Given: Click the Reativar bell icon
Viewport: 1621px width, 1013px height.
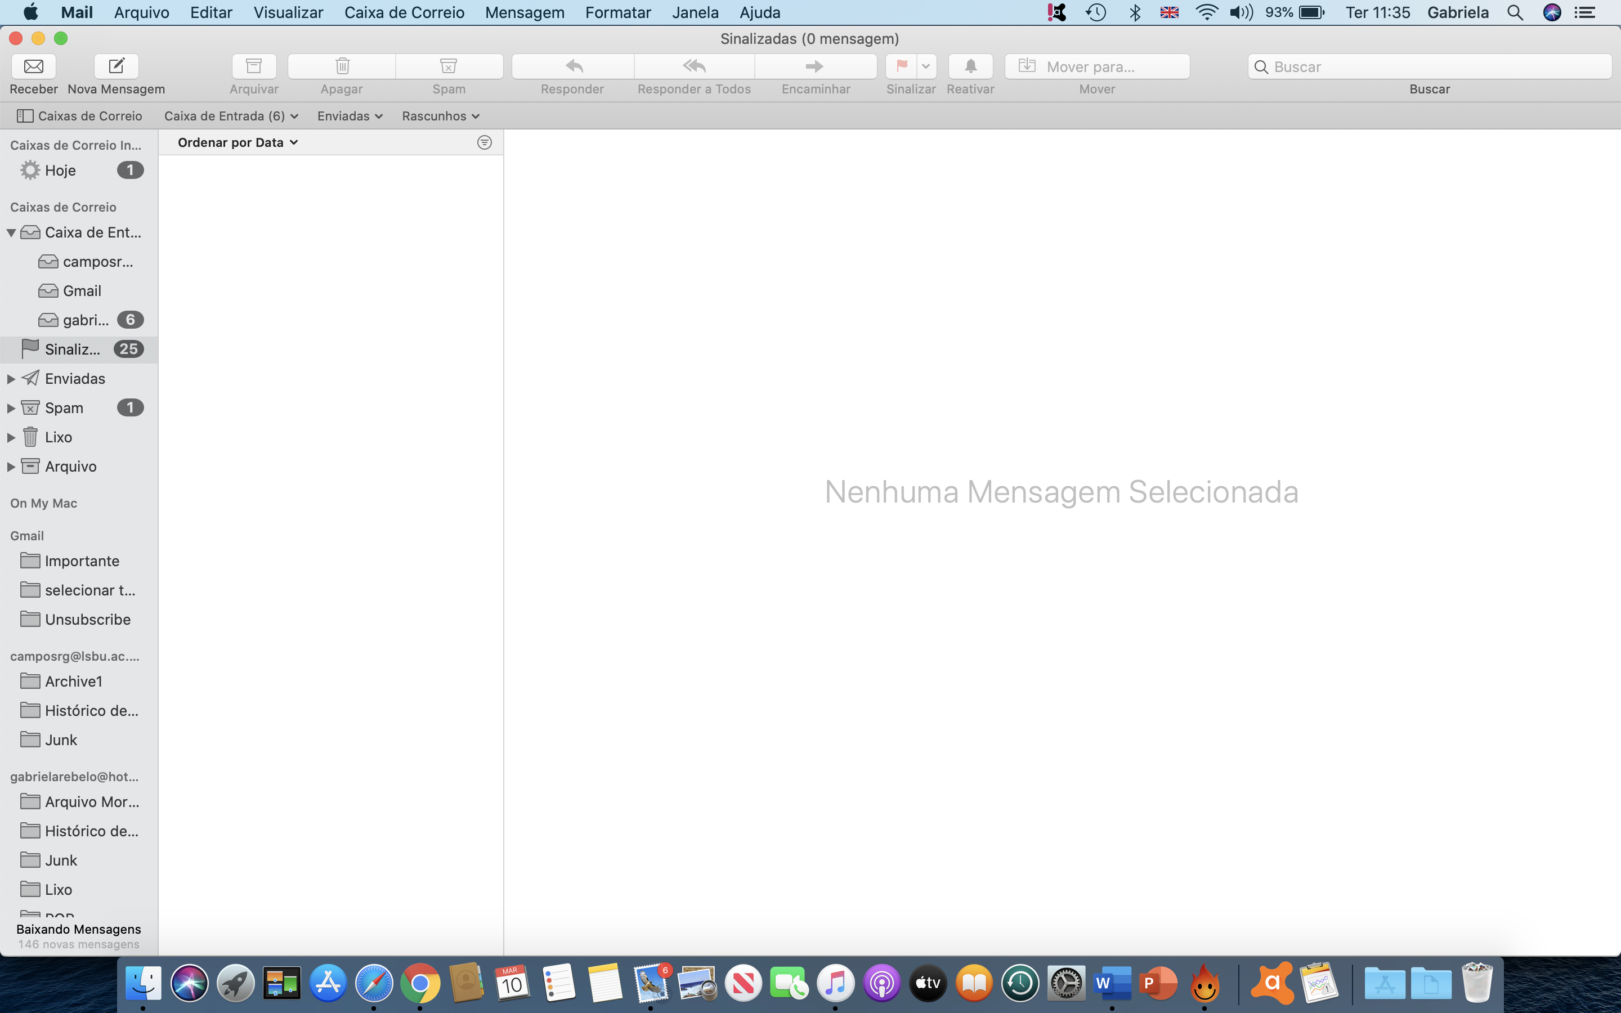Looking at the screenshot, I should point(970,66).
